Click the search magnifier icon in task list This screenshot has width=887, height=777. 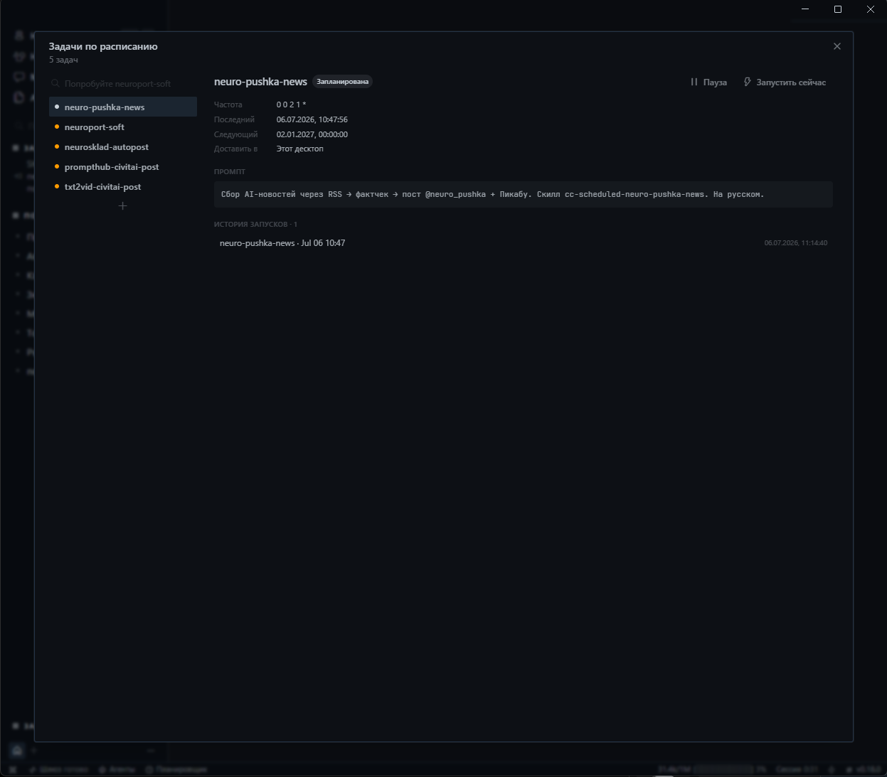click(55, 84)
